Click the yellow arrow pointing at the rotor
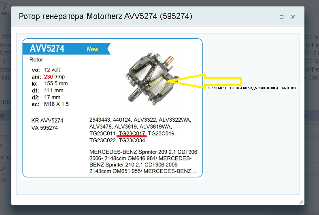Screen dimensions: 319x215 tap(205, 81)
